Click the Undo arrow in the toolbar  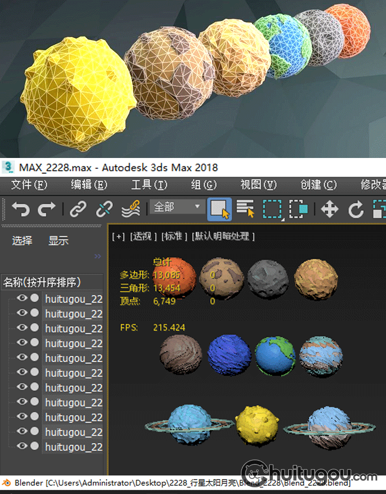coord(21,209)
